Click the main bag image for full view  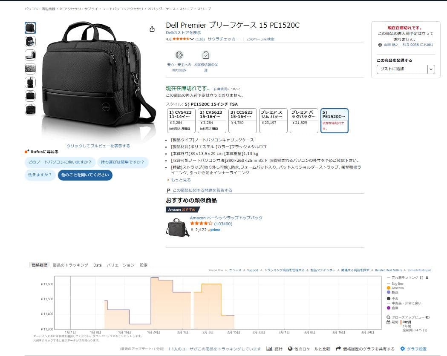tap(98, 77)
